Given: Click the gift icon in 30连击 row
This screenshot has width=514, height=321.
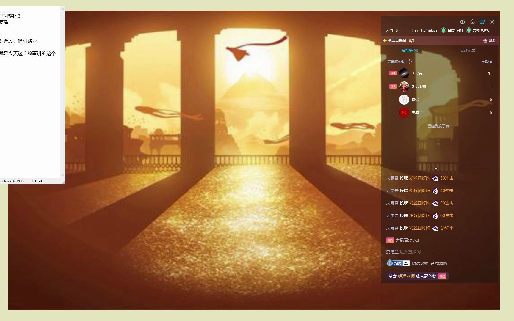Looking at the screenshot, I should (x=435, y=178).
